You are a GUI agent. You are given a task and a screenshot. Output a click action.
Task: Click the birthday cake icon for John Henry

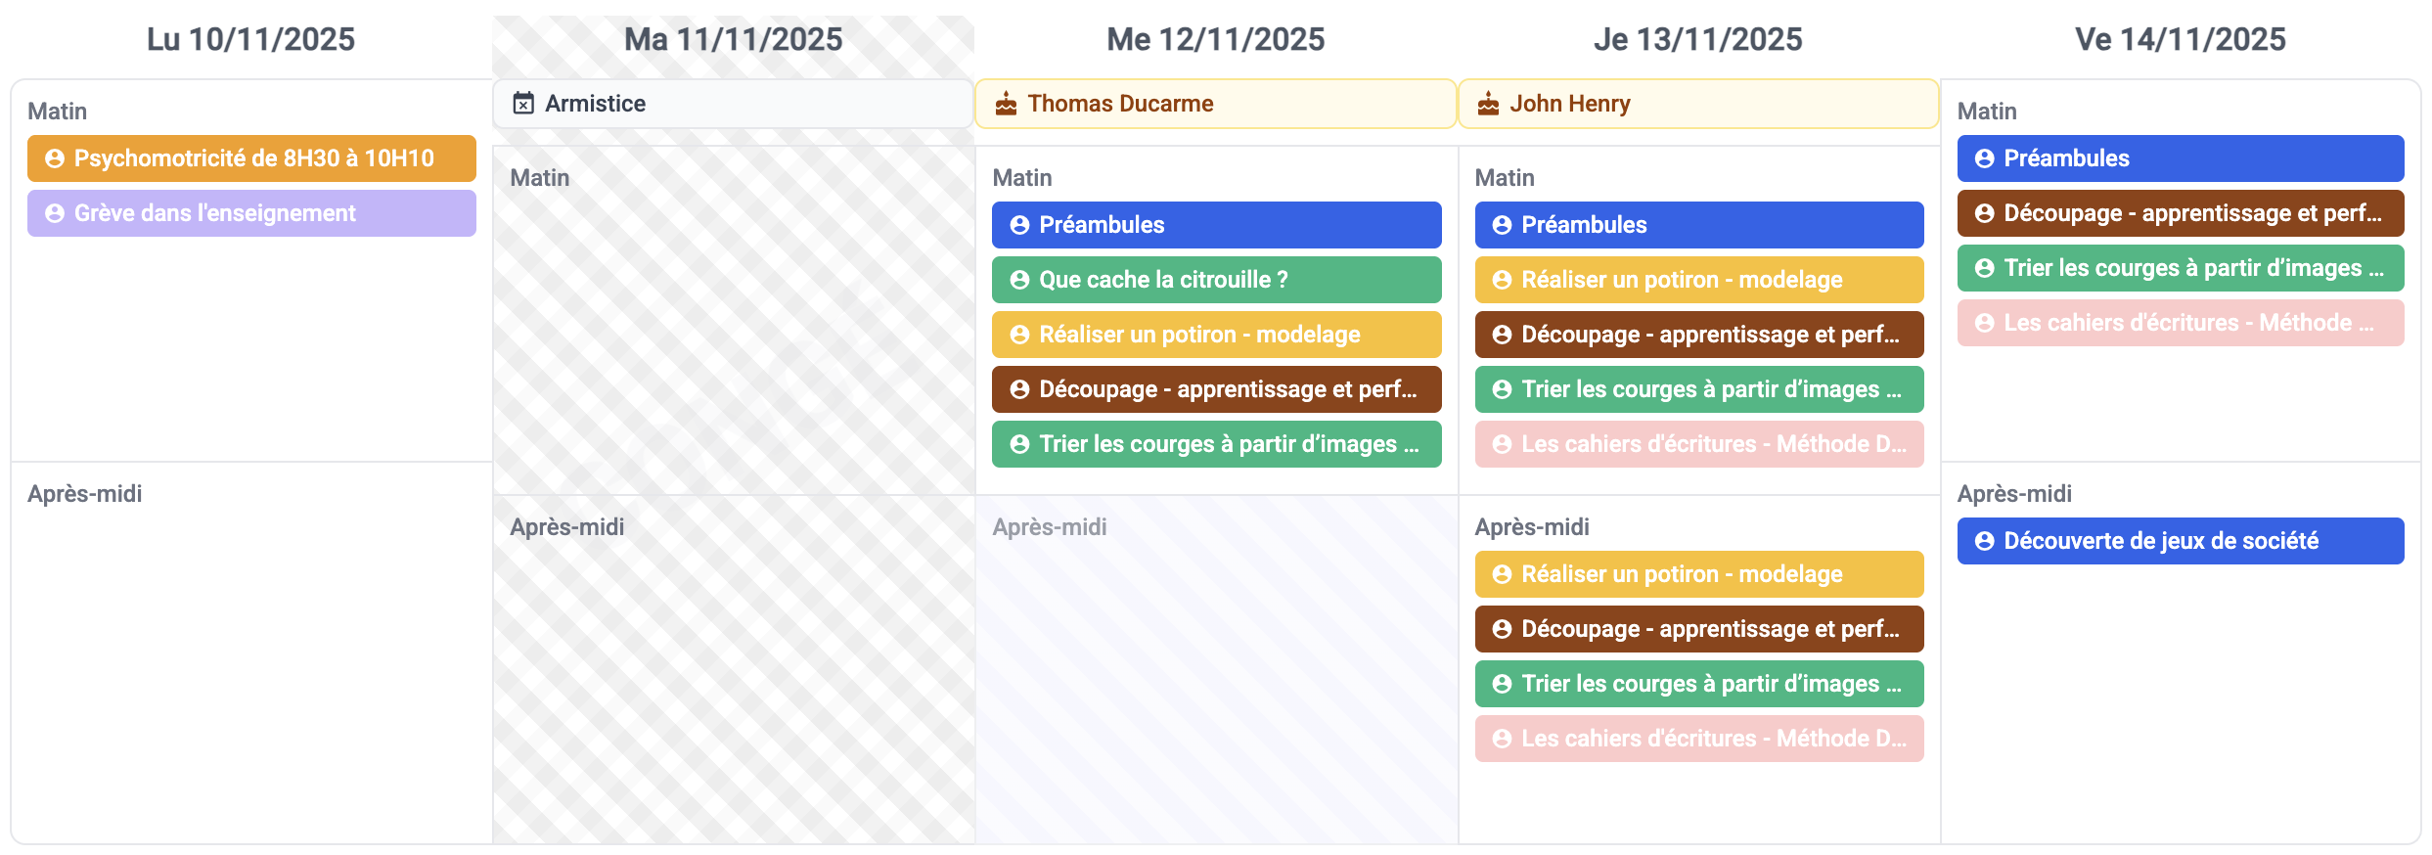(x=1488, y=104)
